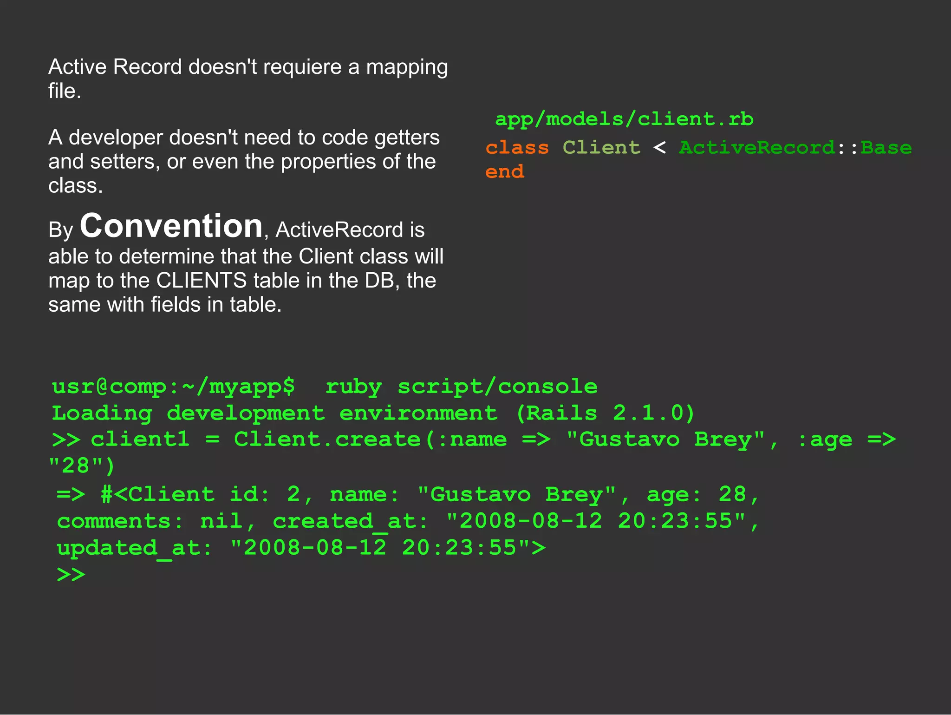This screenshot has height=715, width=951.
Task: Click the phrase 'same with fields in table.'
Action: [x=165, y=305]
